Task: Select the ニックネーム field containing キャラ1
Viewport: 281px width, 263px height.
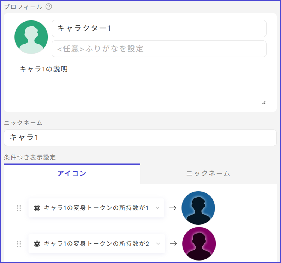Action: 140,138
